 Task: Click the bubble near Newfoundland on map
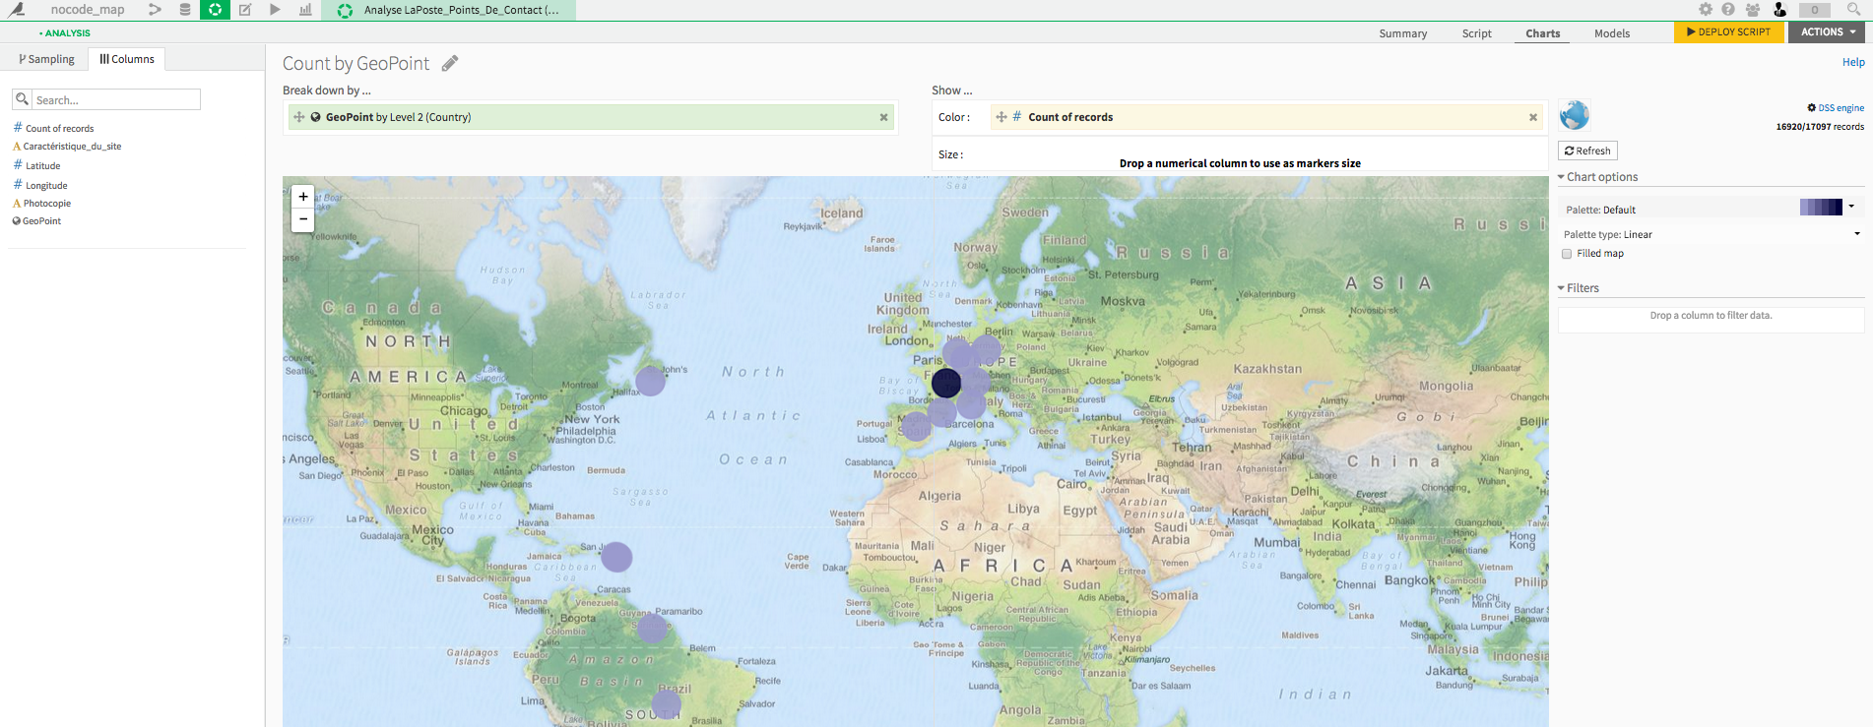click(650, 381)
